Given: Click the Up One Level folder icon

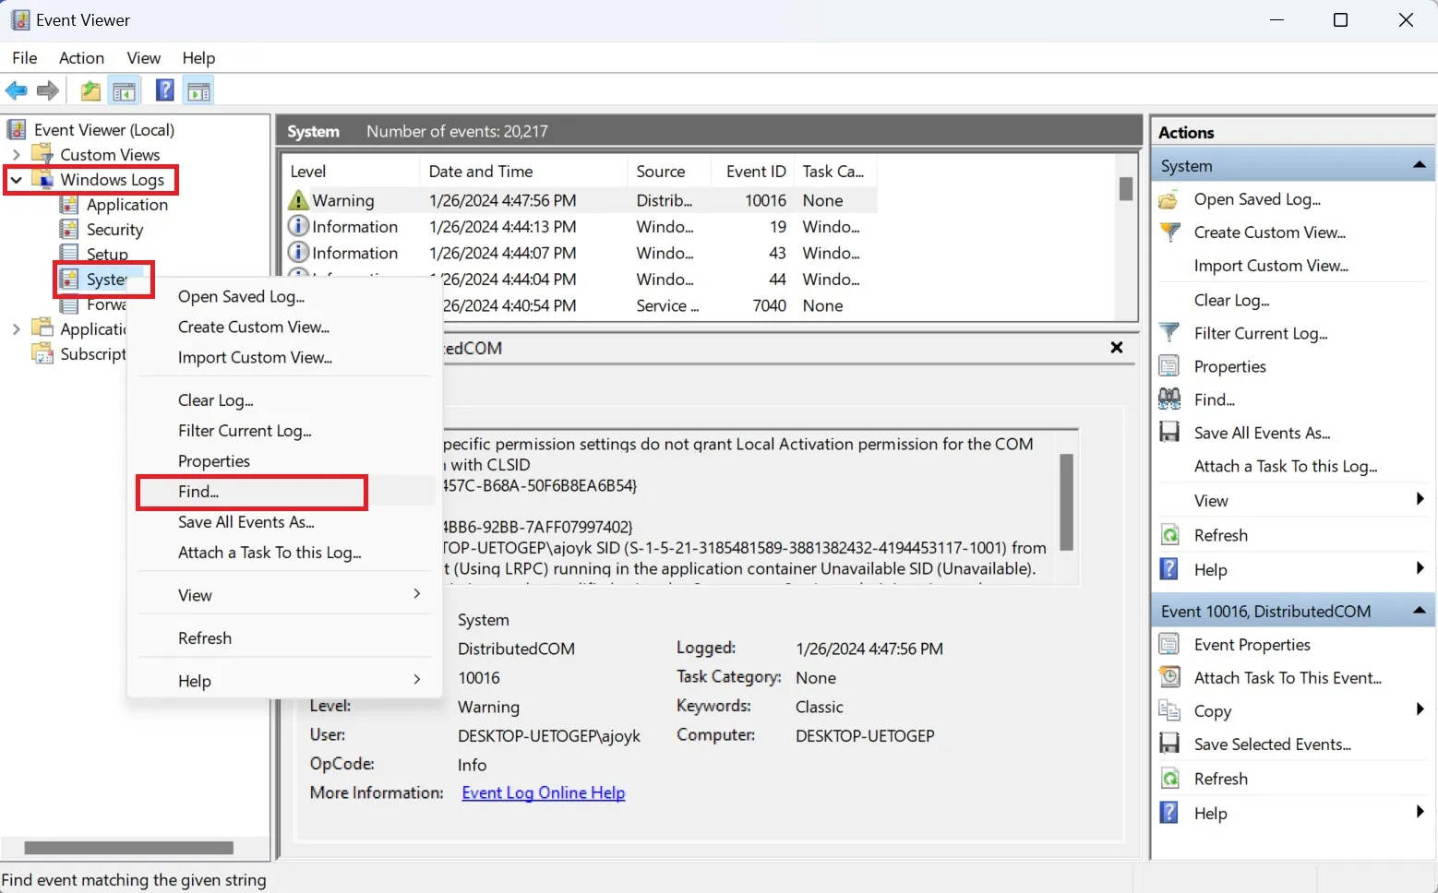Looking at the screenshot, I should pos(90,90).
